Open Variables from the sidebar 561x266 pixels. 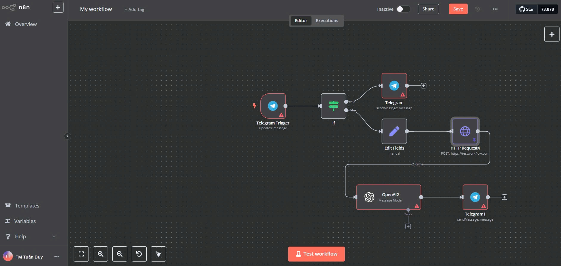click(x=21, y=221)
